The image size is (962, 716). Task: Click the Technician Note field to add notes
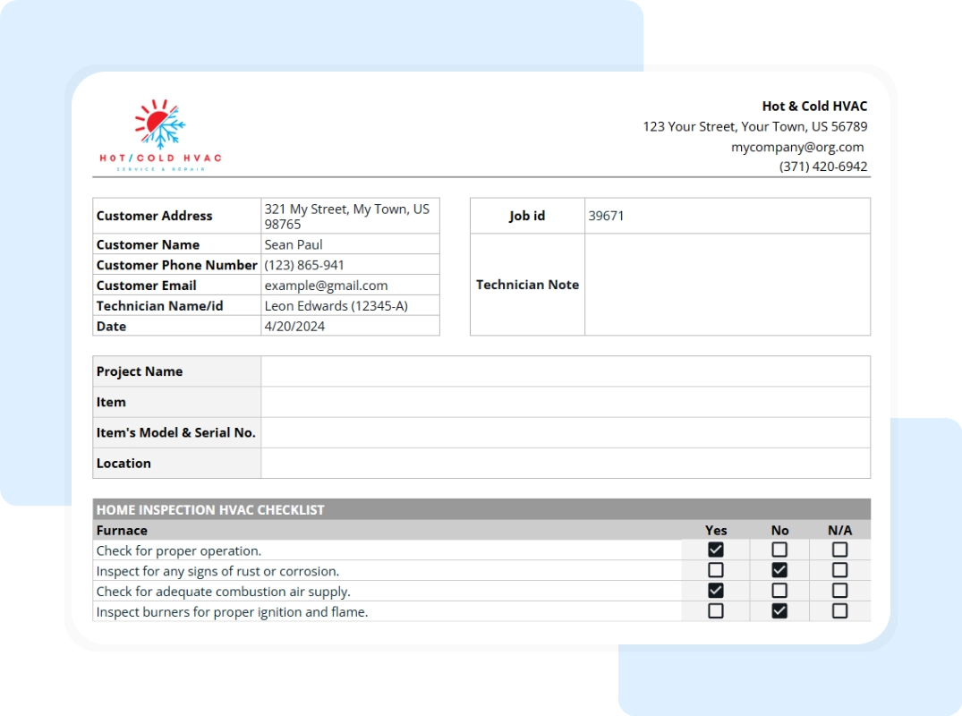(727, 285)
